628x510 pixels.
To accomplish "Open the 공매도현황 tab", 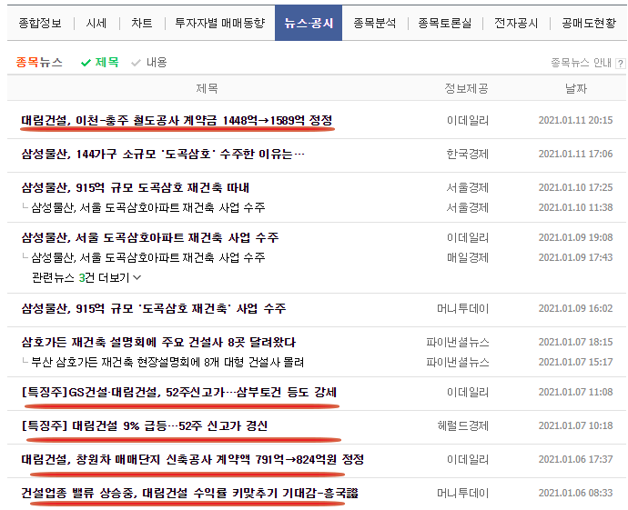I will click(x=589, y=24).
